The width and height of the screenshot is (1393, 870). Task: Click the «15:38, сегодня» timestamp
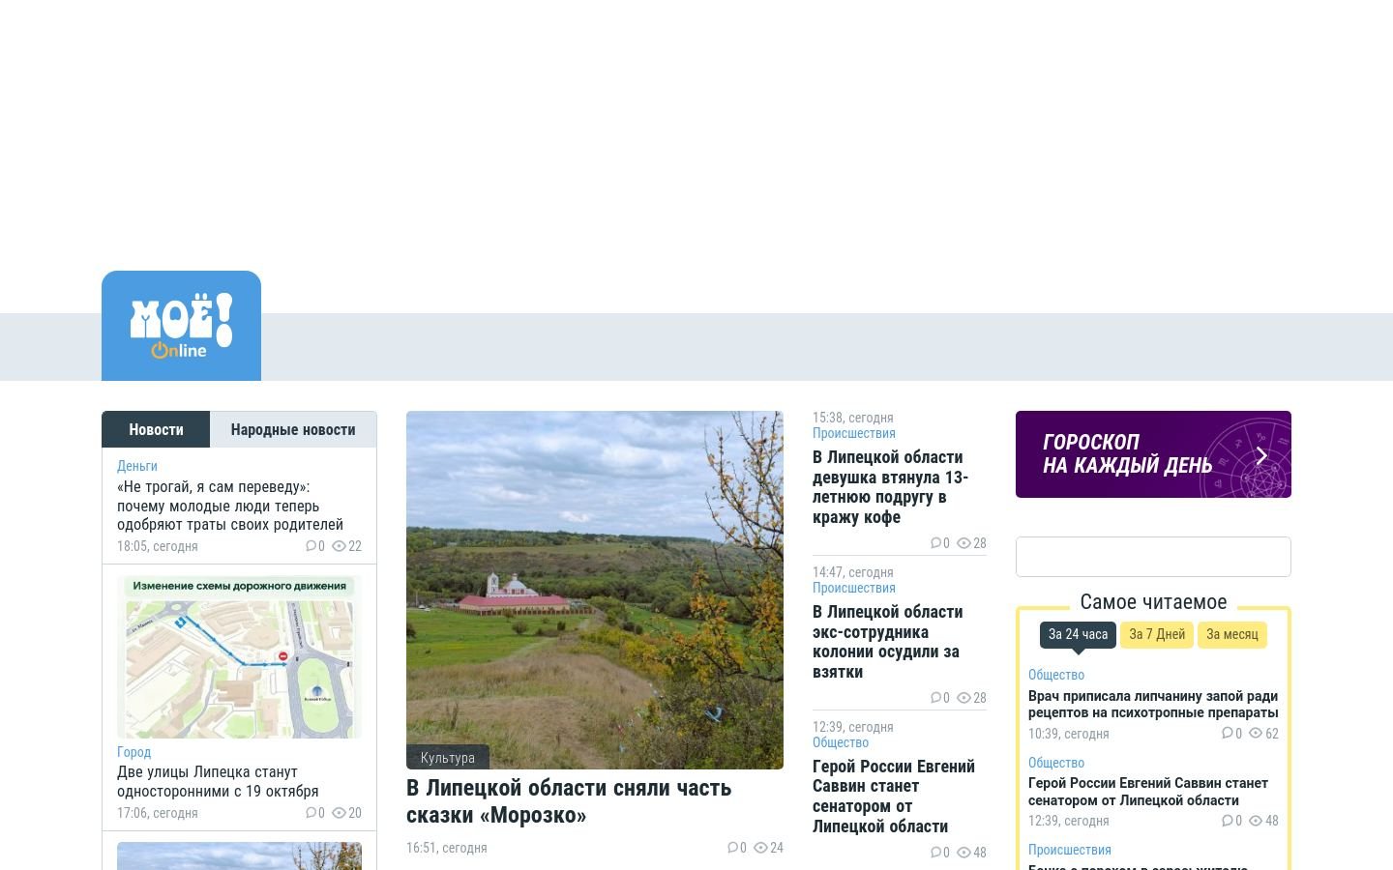click(853, 418)
